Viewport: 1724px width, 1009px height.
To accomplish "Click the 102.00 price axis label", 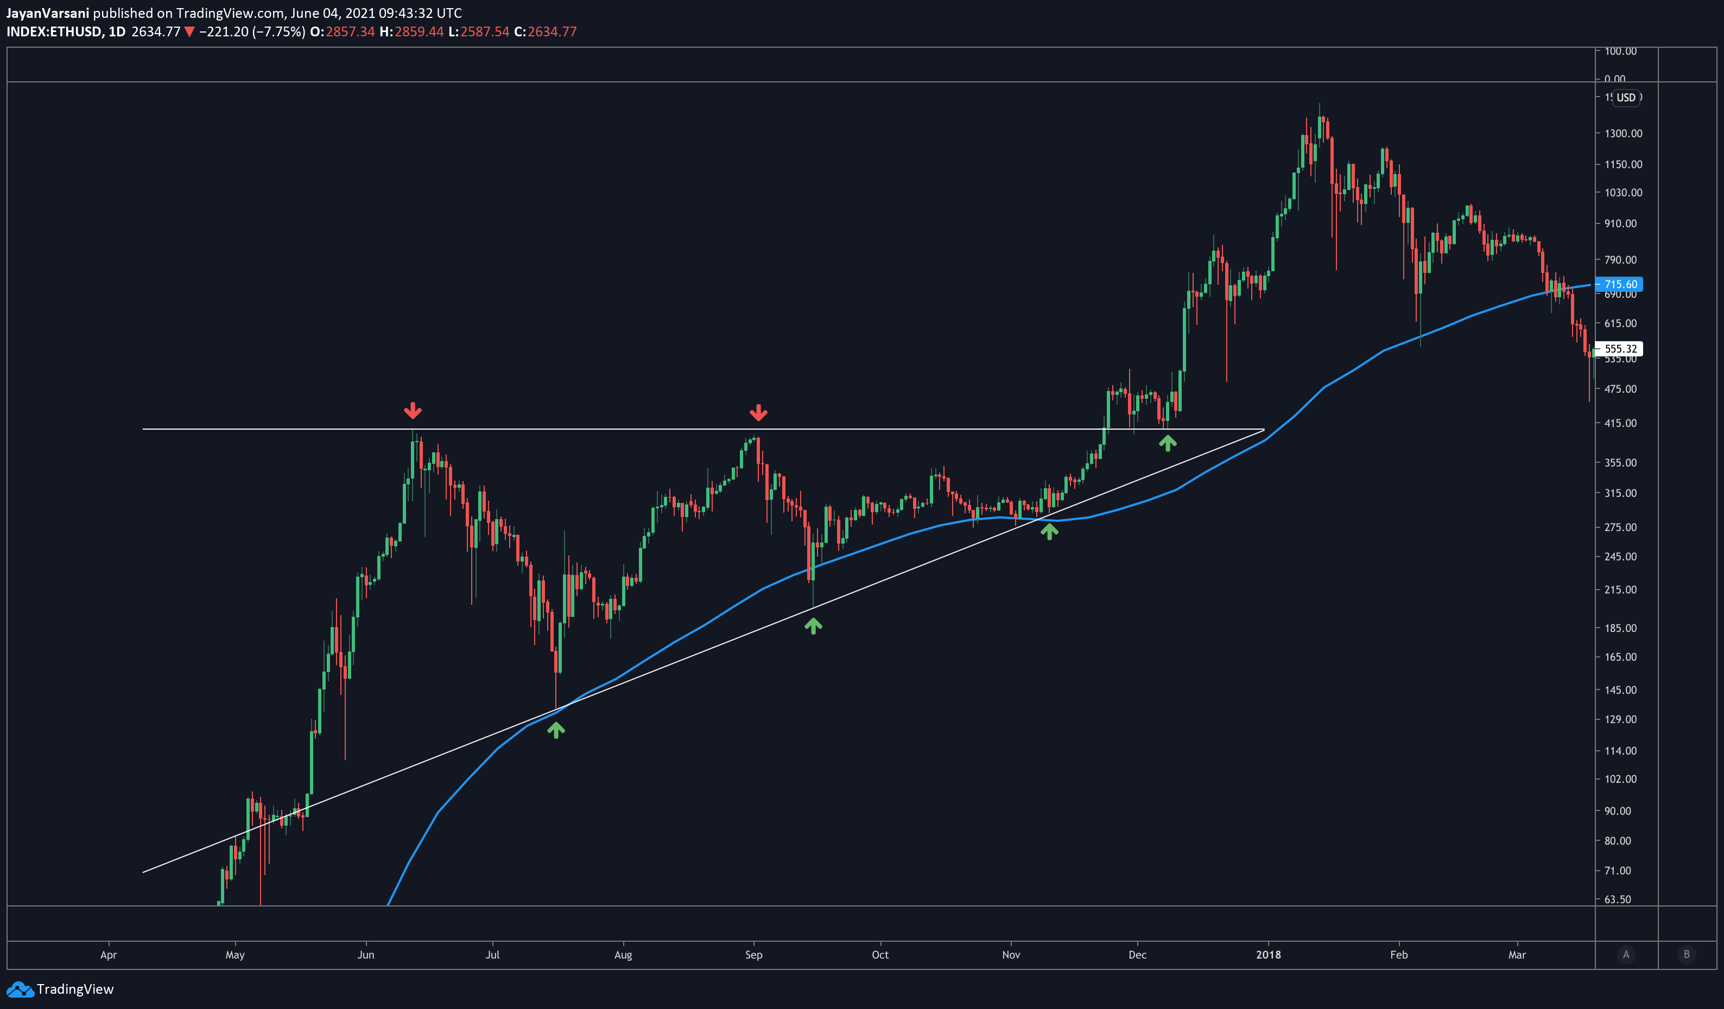I will (x=1621, y=778).
